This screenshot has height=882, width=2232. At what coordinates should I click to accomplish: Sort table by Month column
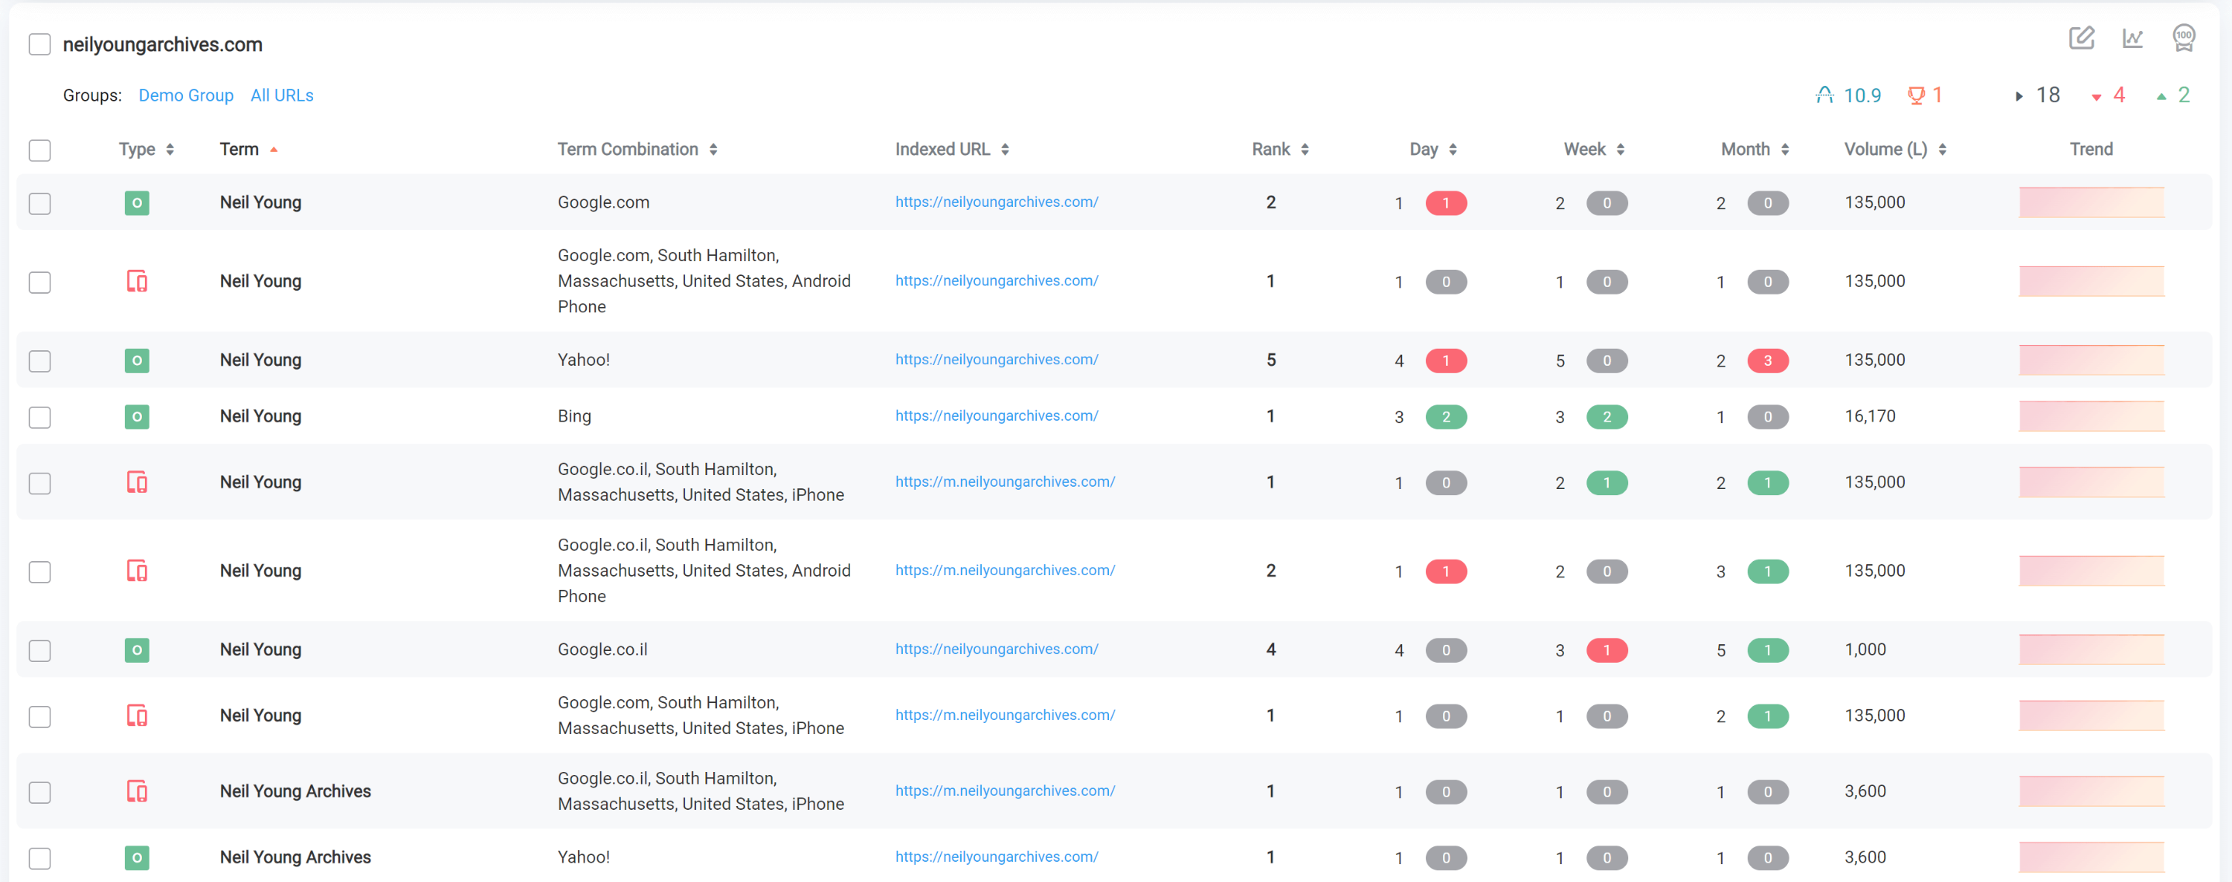[1755, 150]
